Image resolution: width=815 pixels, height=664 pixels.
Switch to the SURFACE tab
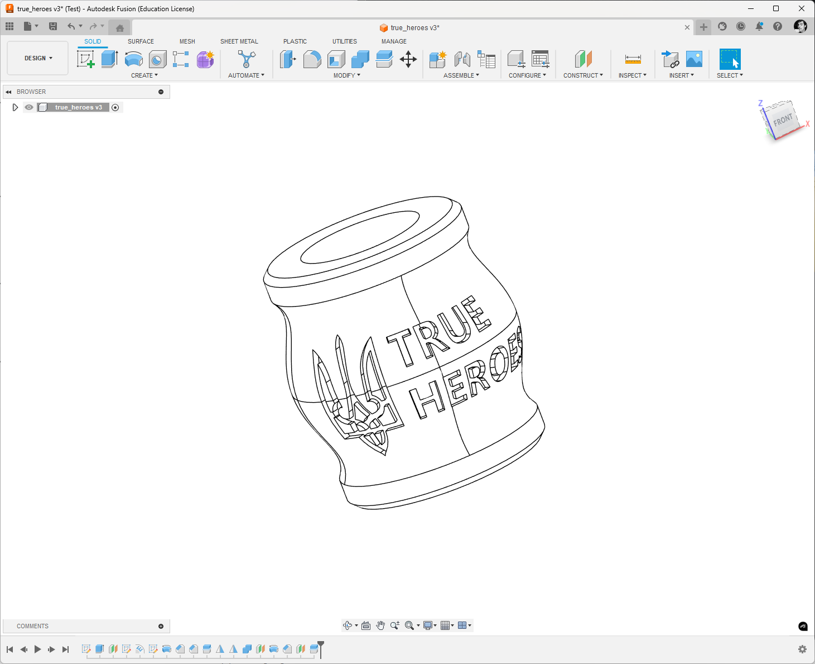coord(141,41)
